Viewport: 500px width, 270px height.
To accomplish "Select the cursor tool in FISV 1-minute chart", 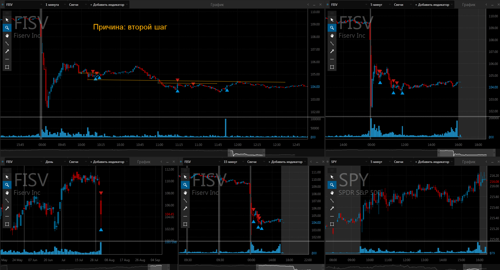I will [7, 20].
